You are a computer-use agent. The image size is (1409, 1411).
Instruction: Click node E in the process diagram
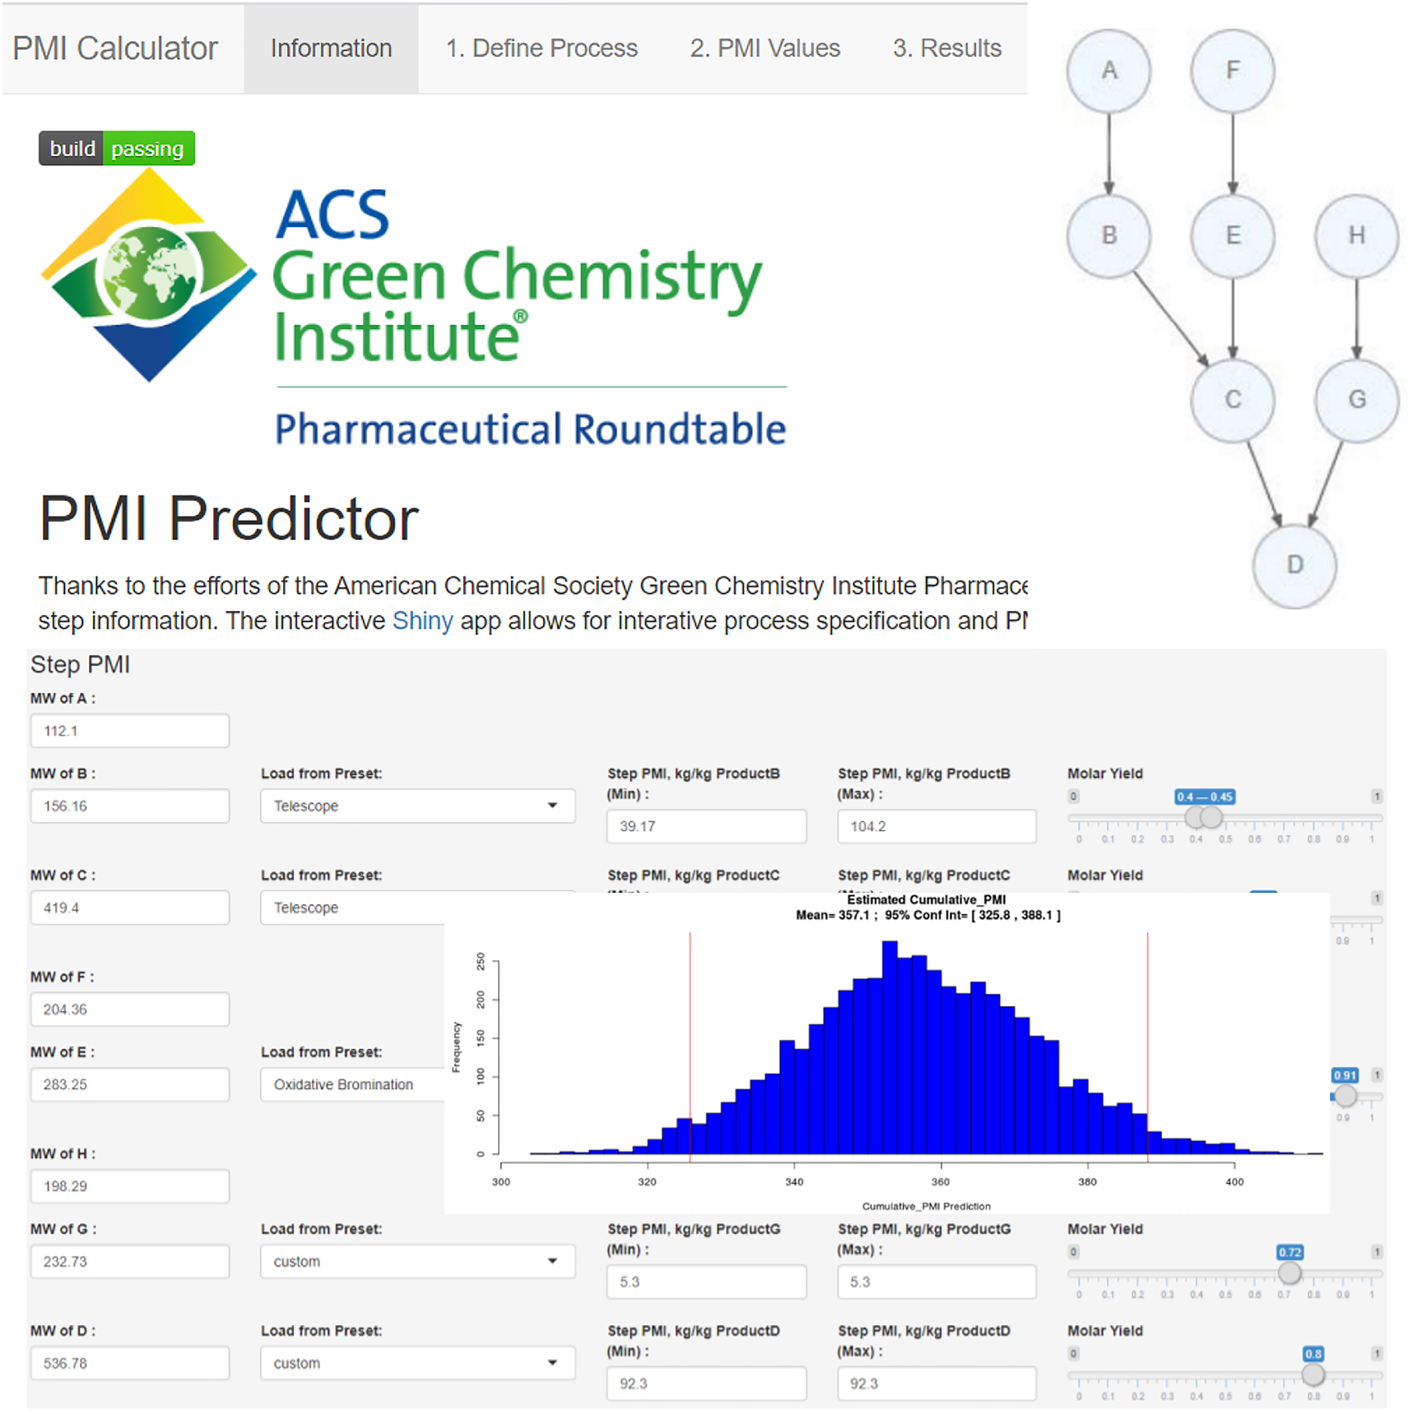pyautogui.click(x=1232, y=235)
